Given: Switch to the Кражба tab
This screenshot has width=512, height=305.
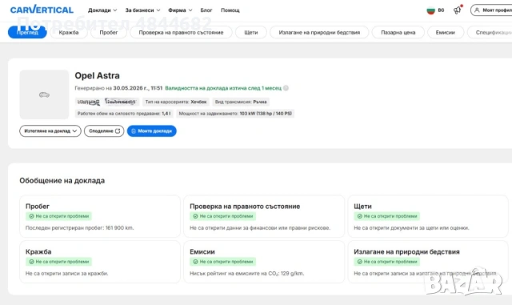Looking at the screenshot, I should [69, 32].
